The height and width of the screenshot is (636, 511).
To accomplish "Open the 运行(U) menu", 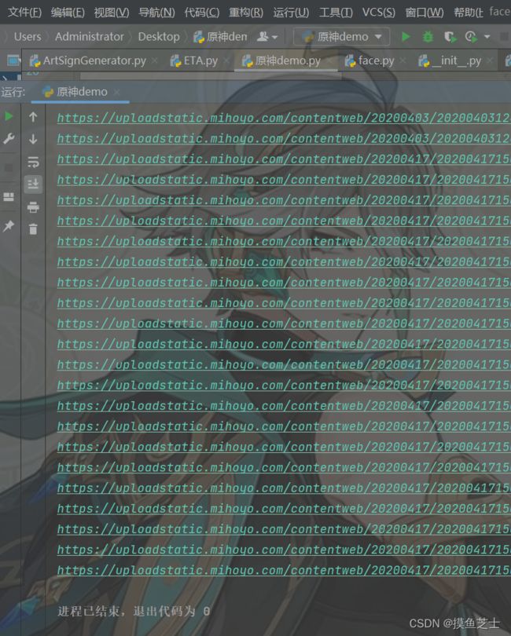I will coord(291,13).
